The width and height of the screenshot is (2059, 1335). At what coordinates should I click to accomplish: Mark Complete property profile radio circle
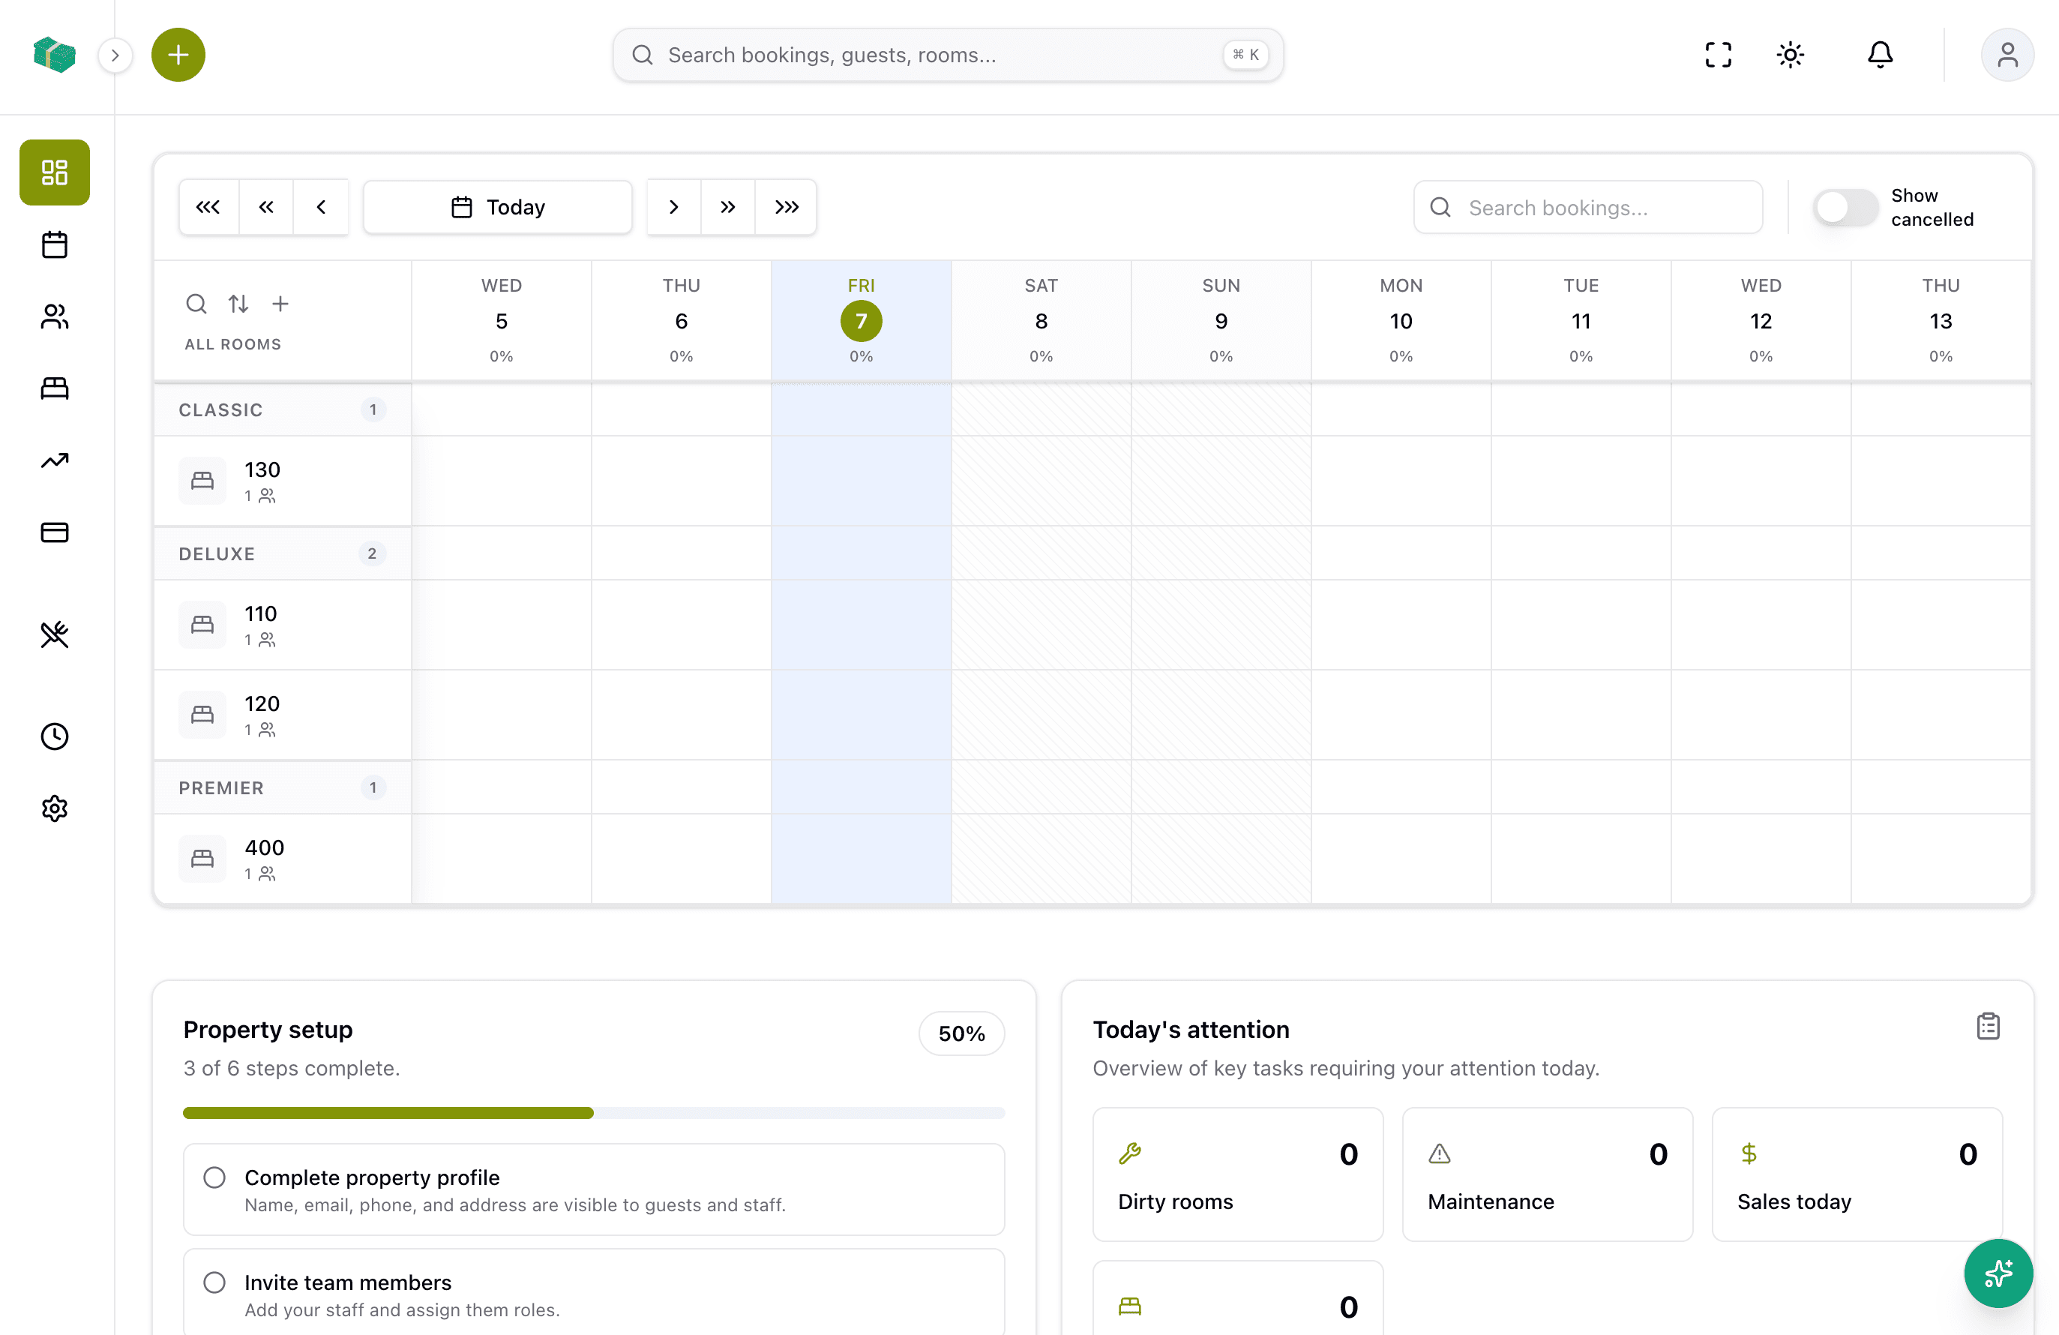tap(214, 1177)
